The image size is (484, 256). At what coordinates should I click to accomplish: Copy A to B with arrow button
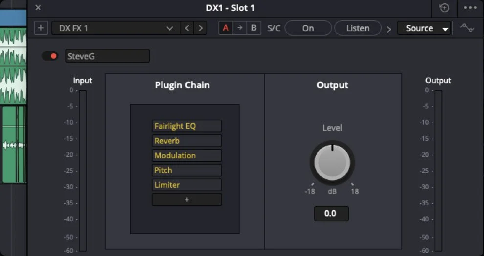240,28
